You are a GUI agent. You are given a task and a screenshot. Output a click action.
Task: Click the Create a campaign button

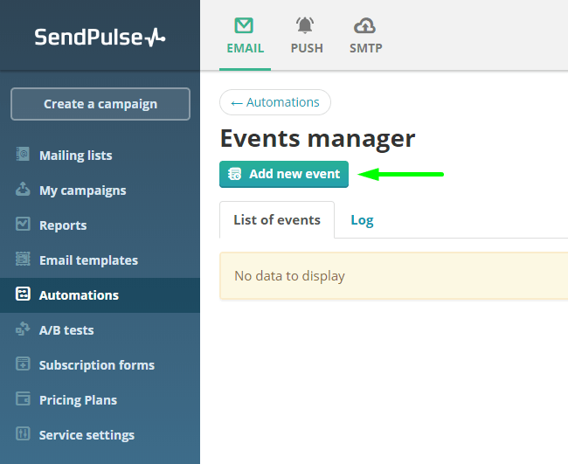(100, 104)
